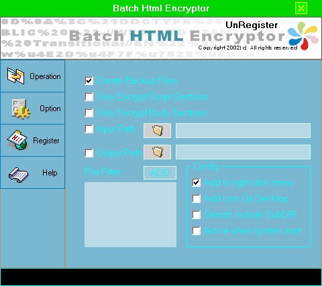Enable Active when system start

click(197, 231)
